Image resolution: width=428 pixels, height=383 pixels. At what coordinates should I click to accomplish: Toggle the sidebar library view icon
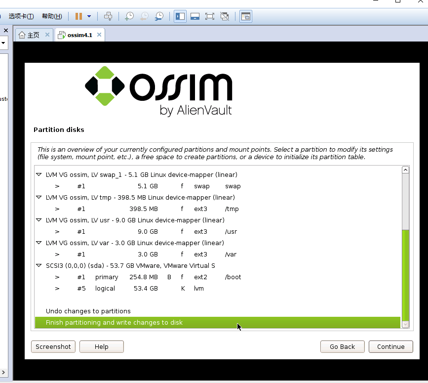tap(180, 16)
